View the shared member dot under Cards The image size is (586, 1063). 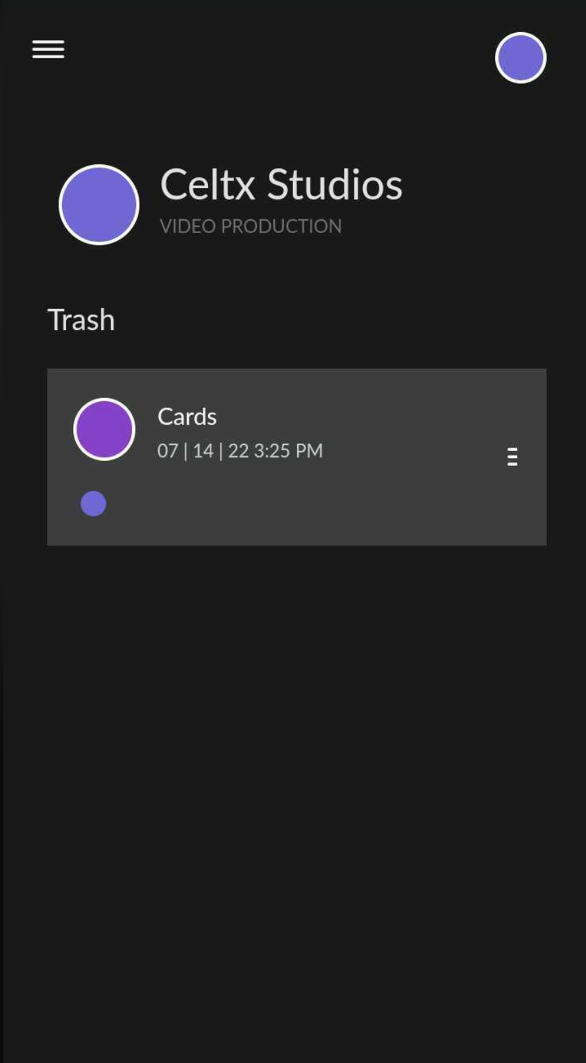click(x=93, y=503)
